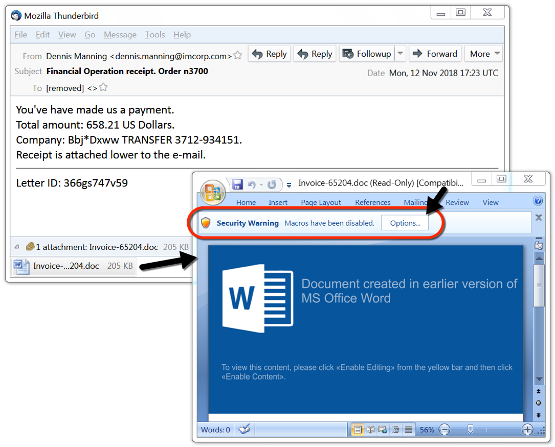The width and height of the screenshot is (555, 447).
Task: Click the zoom slider handle in Word
Action: (470, 429)
